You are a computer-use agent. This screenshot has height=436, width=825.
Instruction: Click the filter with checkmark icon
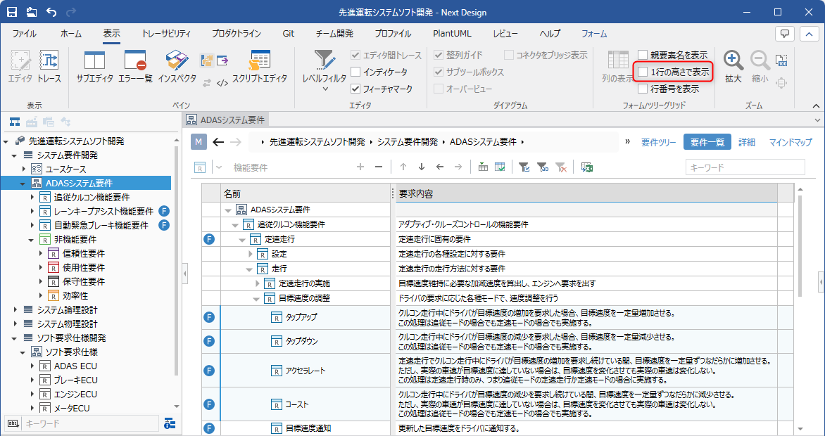point(524,167)
